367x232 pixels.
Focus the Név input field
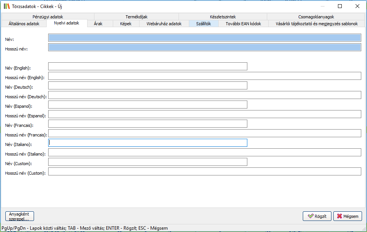pyautogui.click(x=205, y=37)
